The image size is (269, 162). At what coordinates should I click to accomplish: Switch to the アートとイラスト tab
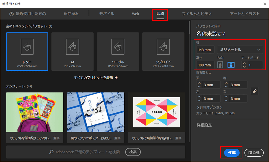[245, 14]
